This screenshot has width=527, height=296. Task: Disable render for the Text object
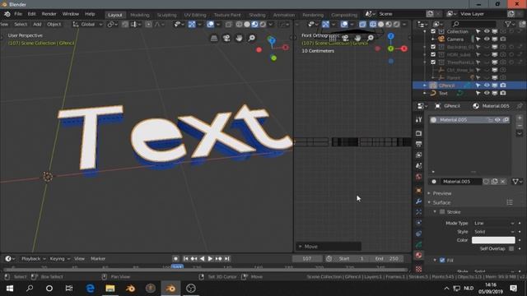(x=503, y=93)
